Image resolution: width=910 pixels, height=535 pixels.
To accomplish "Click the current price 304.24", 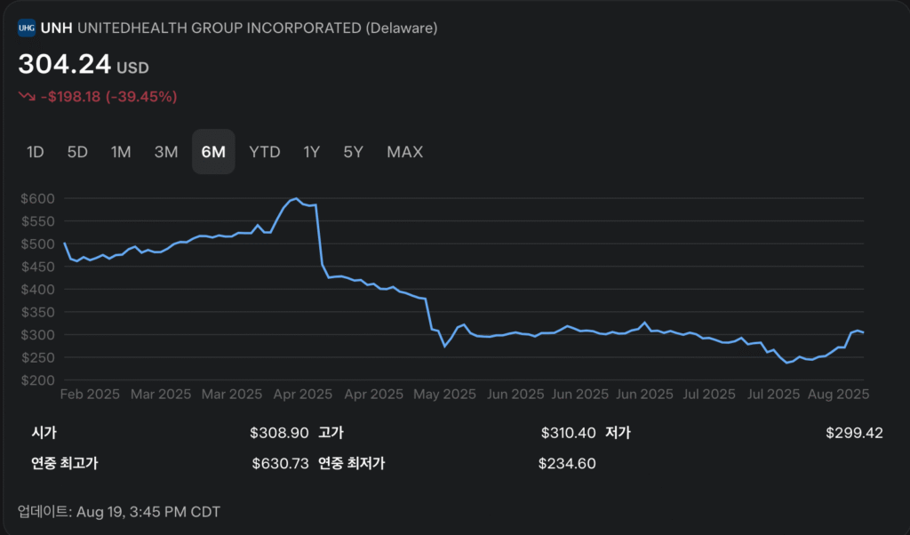I will (x=64, y=64).
